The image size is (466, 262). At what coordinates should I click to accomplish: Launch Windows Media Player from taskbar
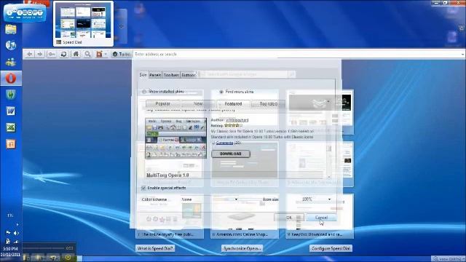click(x=11, y=45)
